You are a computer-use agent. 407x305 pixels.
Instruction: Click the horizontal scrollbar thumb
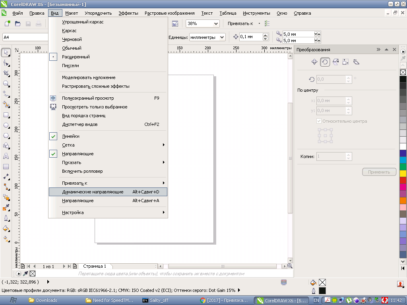point(223,266)
